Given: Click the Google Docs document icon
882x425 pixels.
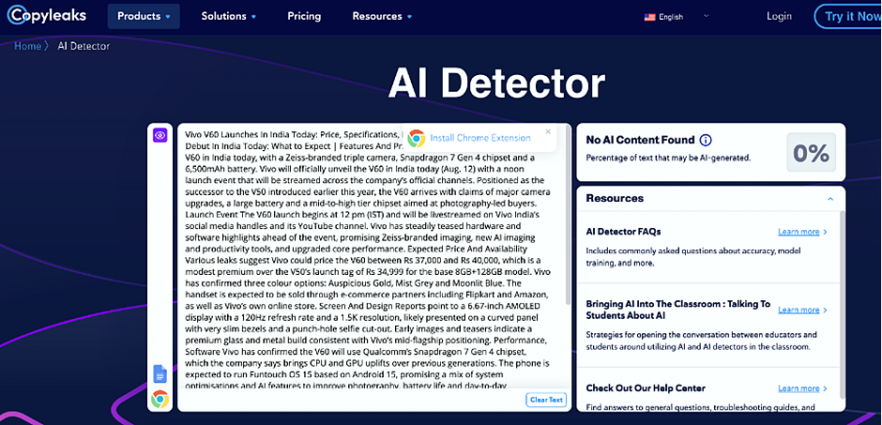Looking at the screenshot, I should point(160,373).
